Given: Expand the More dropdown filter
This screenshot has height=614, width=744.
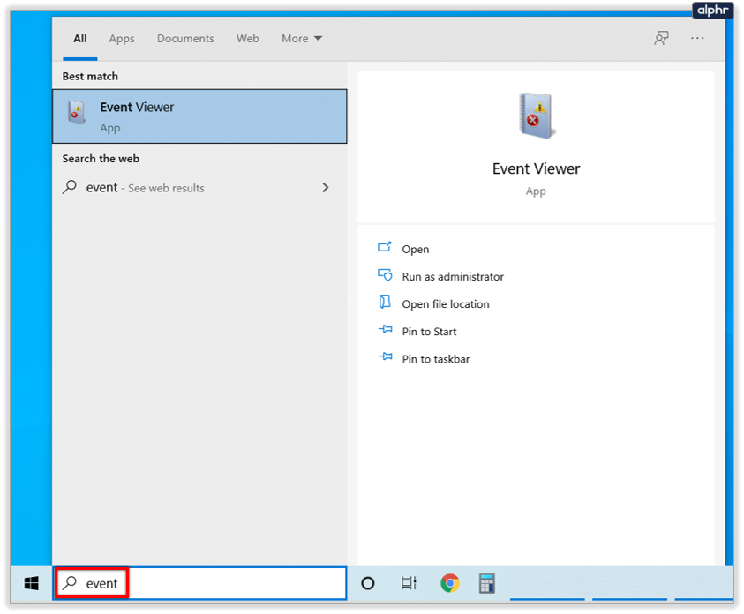Looking at the screenshot, I should 302,39.
